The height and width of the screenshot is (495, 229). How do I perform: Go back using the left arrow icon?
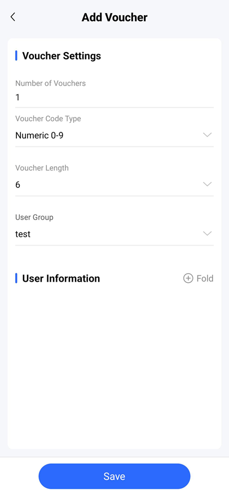pos(12,17)
